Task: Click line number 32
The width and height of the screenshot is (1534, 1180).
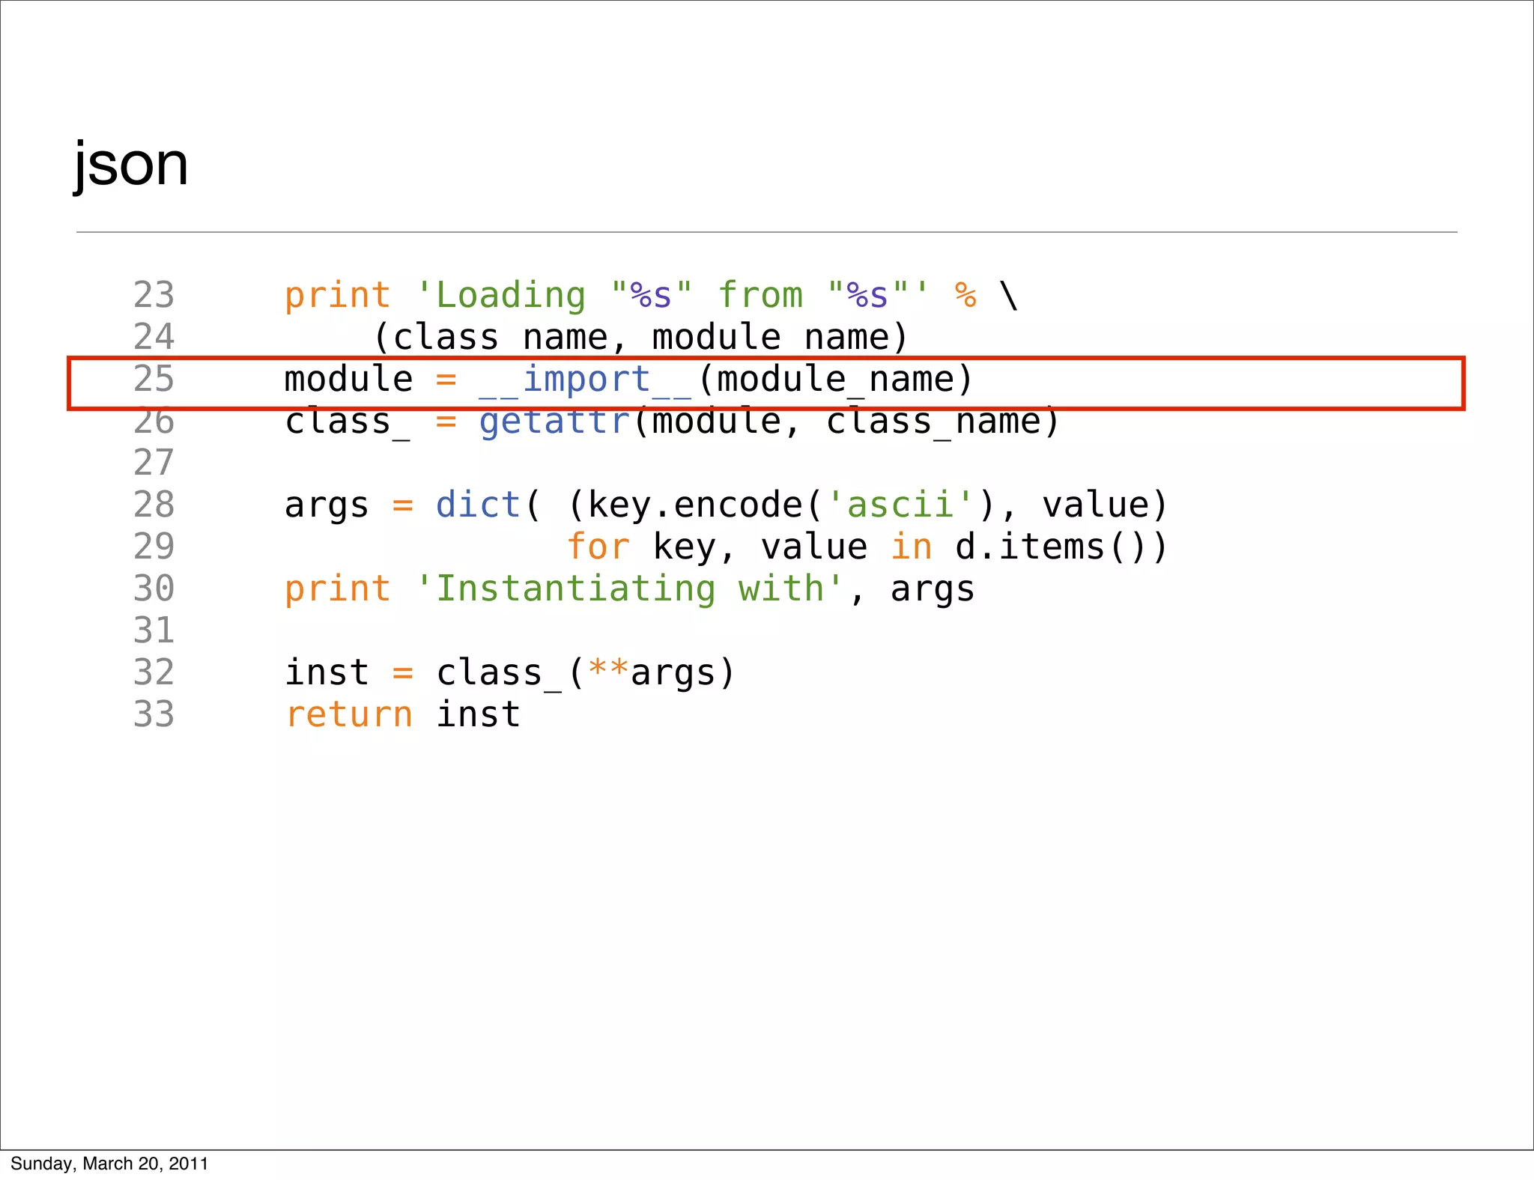Action: click(x=154, y=672)
